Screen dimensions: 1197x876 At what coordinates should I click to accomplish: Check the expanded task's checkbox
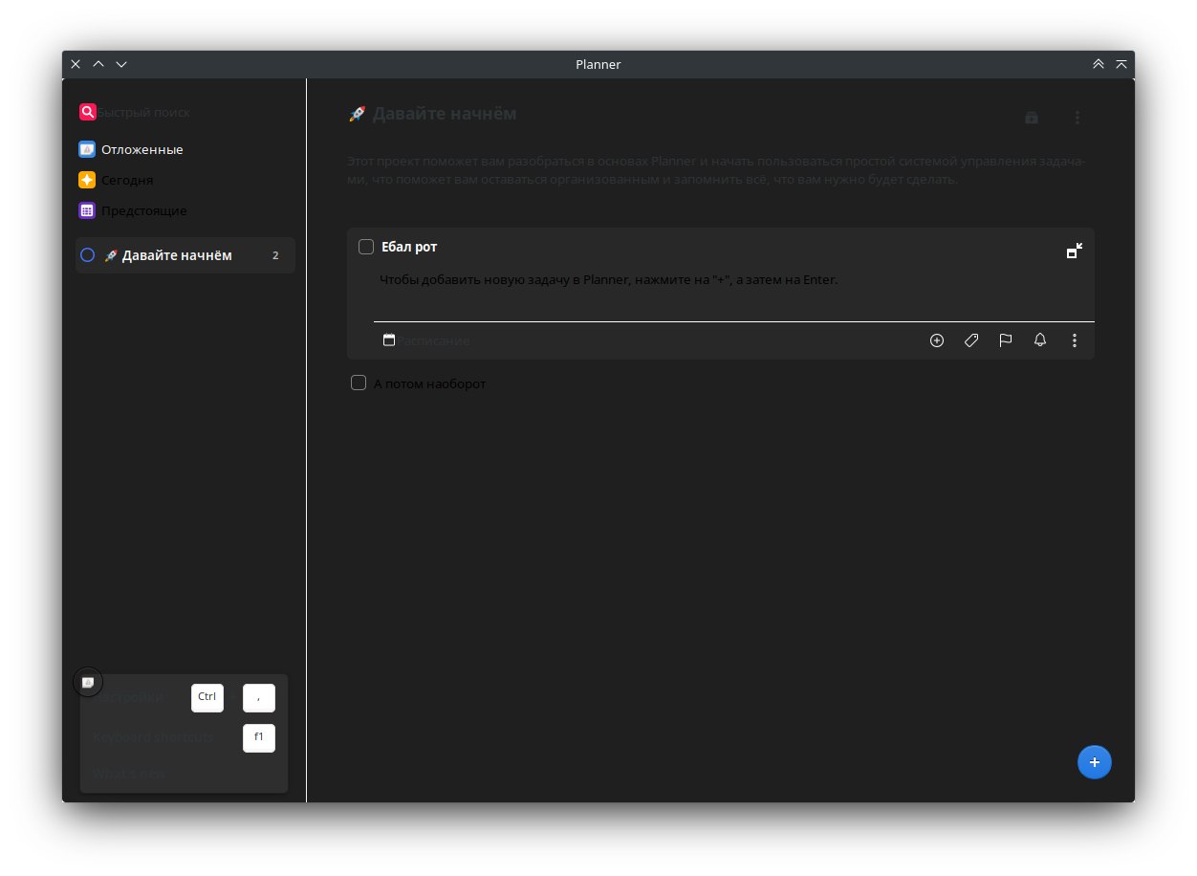point(366,247)
